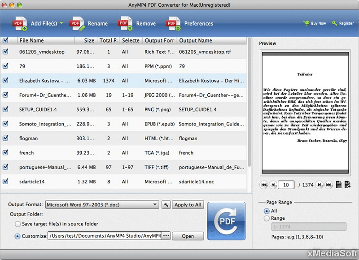Click the TIFF (*.tiff) format cell

[x=156, y=167]
